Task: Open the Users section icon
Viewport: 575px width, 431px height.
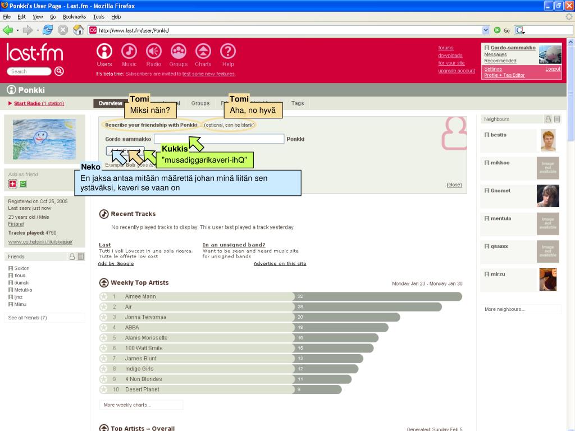Action: click(104, 51)
